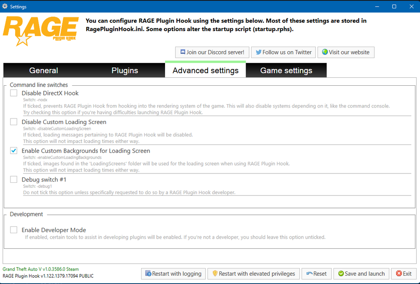This screenshot has height=284, width=420.
Task: Open the Plugins tab
Action: tap(125, 70)
